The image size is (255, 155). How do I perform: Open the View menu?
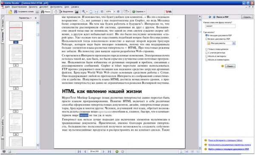(x=33, y=7)
